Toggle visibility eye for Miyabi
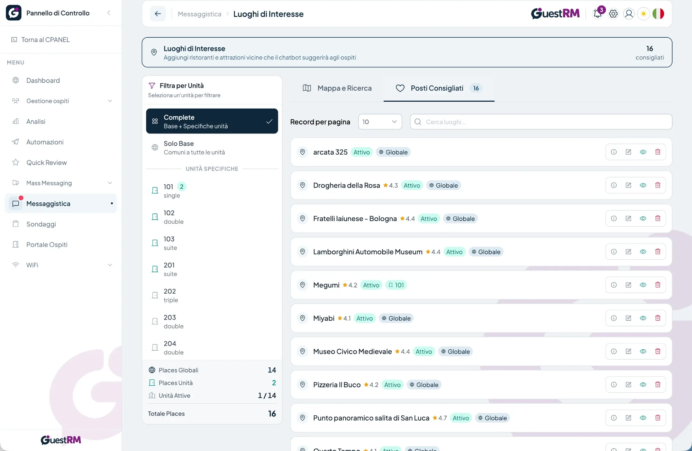Image resolution: width=692 pixels, height=451 pixels. click(x=643, y=318)
